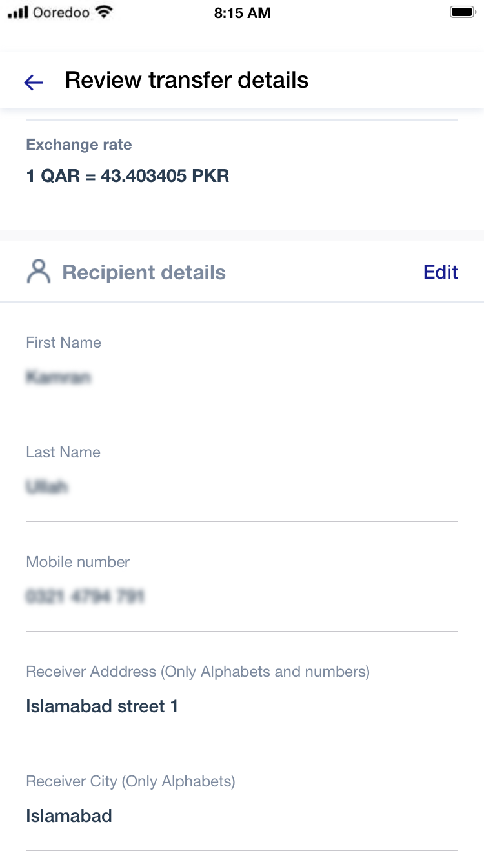This screenshot has width=484, height=860.
Task: Tap the First Name label
Action: (x=63, y=343)
